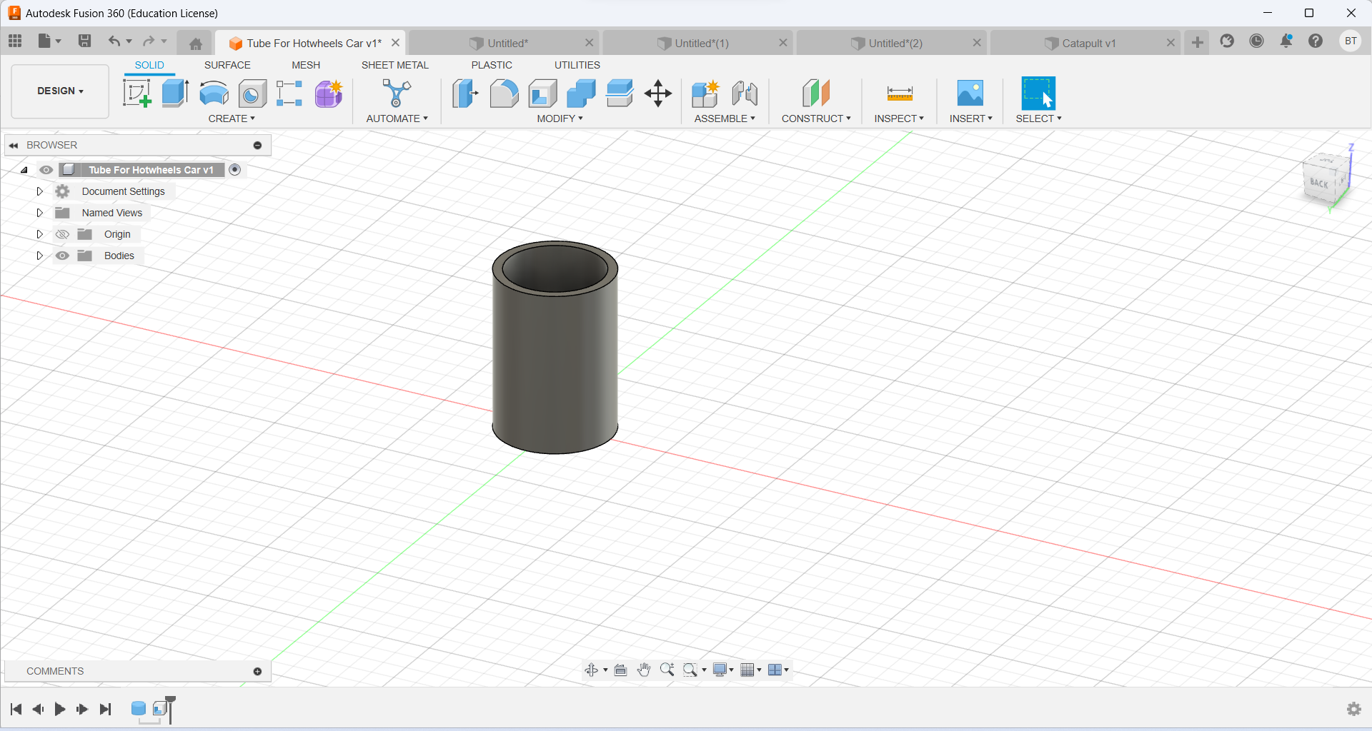Toggle visibility of Tube For Hotwheels Car component
This screenshot has width=1372, height=731.
point(46,170)
